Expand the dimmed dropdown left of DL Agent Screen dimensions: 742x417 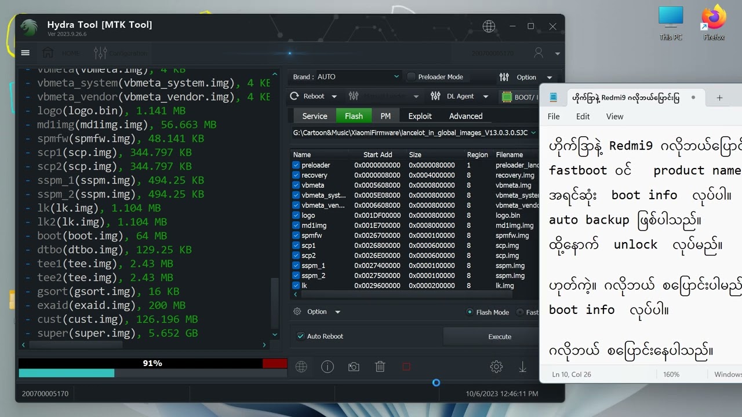416,97
